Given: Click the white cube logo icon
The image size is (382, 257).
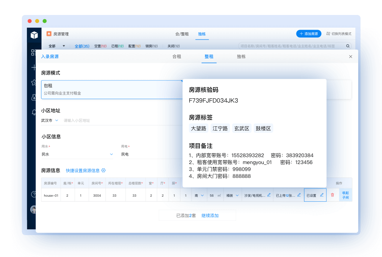Looking at the screenshot, I should click(x=34, y=35).
